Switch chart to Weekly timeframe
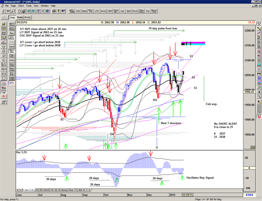The height and width of the screenshot is (201, 262). click(20, 18)
